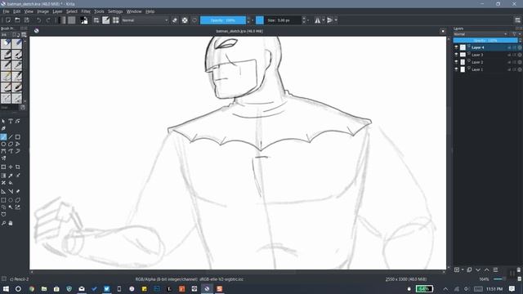Select the Measure tool
Viewport: 523px width, 294px height.
pyautogui.click(x=11, y=192)
